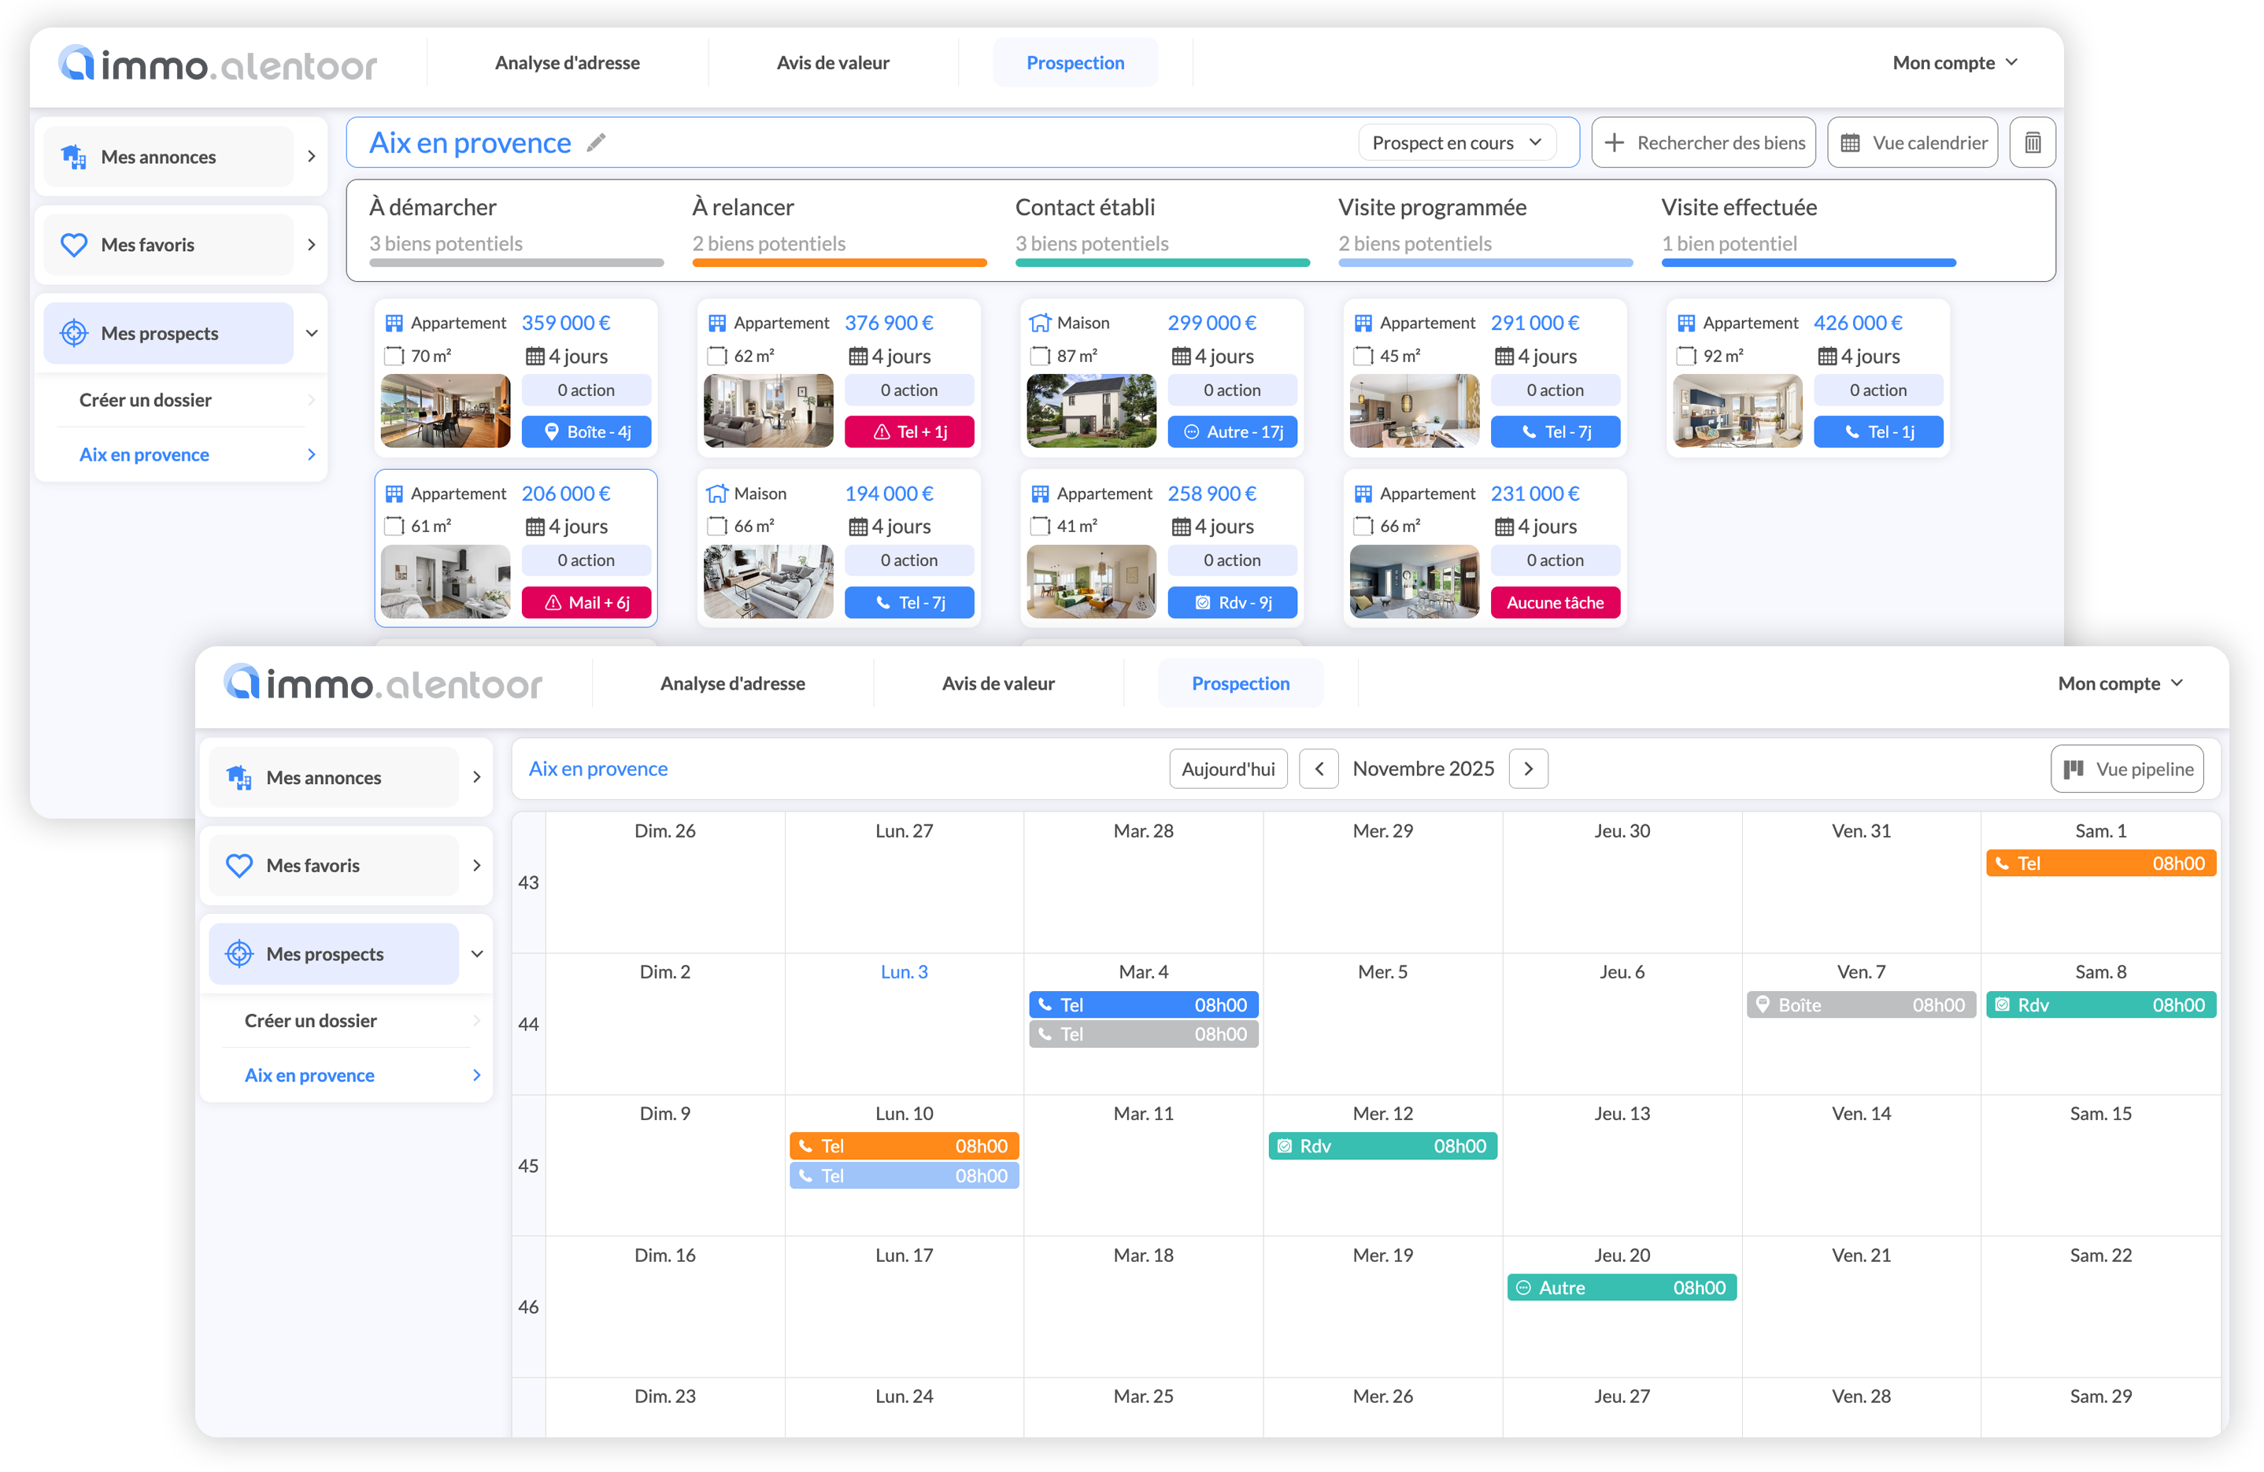Click the heart icon in lower Mes favoris

click(x=239, y=865)
